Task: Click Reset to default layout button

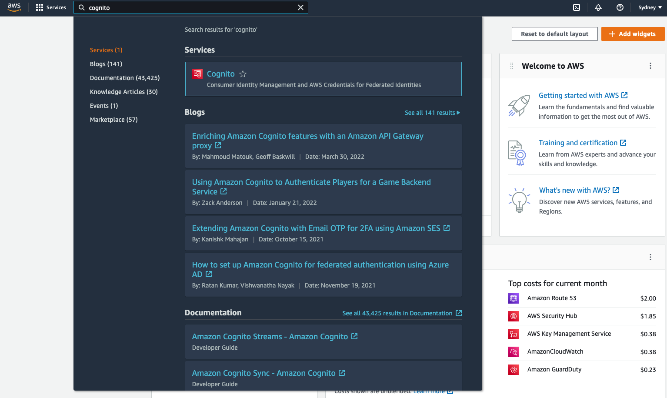Action: tap(554, 34)
